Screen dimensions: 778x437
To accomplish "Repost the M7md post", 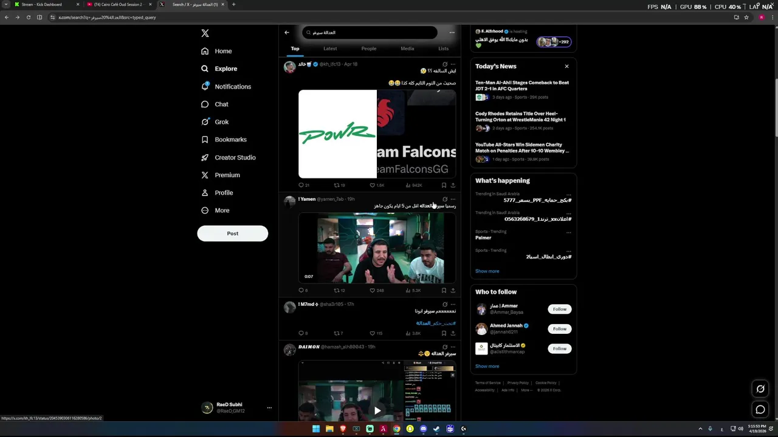I will pos(339,333).
